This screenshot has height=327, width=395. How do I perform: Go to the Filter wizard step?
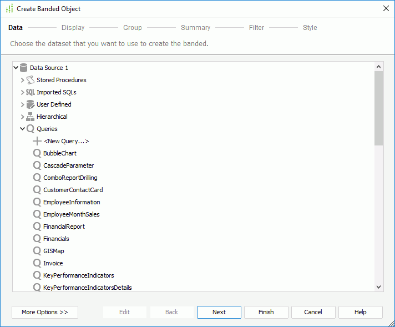point(256,27)
